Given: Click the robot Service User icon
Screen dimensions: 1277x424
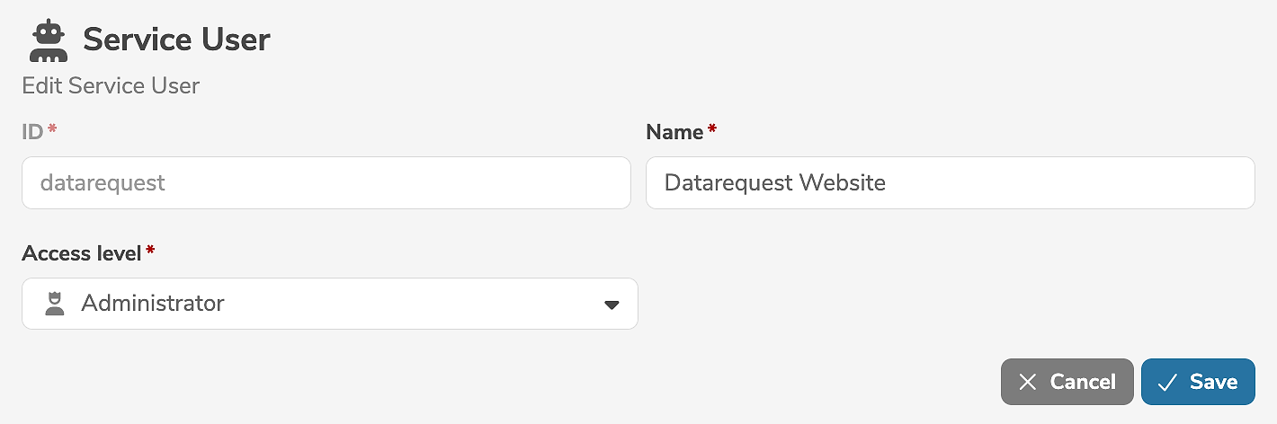Looking at the screenshot, I should pyautogui.click(x=49, y=41).
